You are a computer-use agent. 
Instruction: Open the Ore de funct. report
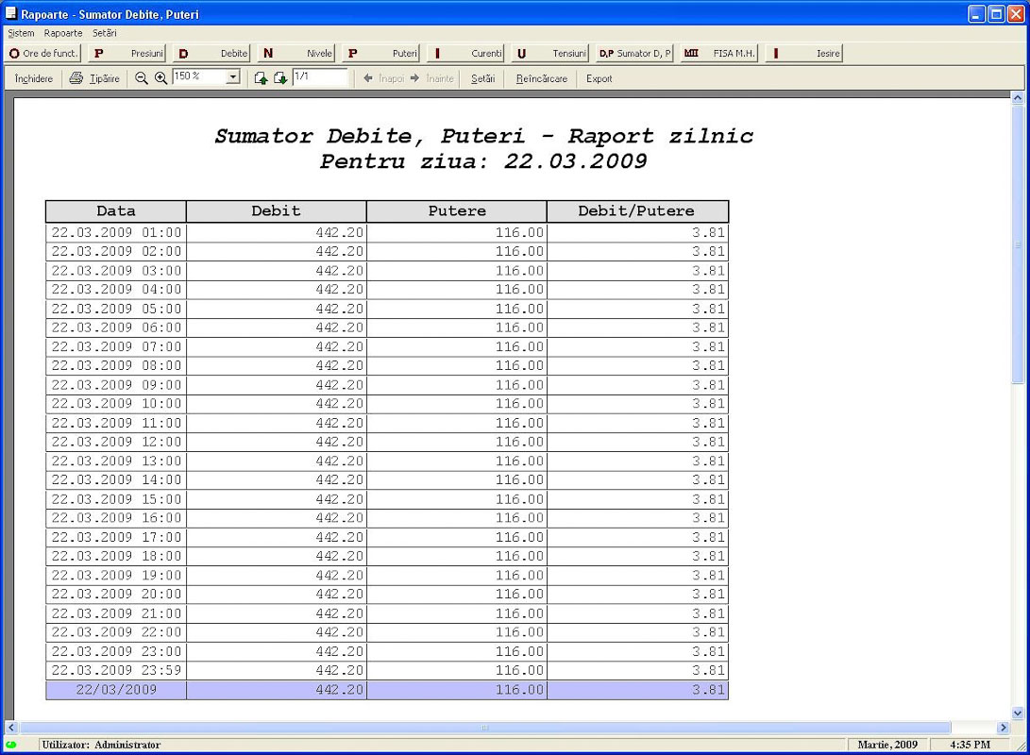click(44, 54)
